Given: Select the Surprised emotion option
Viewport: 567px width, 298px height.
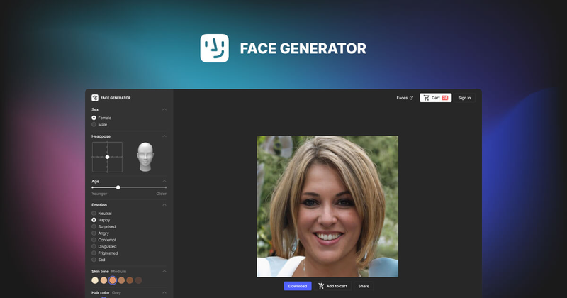Looking at the screenshot, I should click(x=94, y=226).
